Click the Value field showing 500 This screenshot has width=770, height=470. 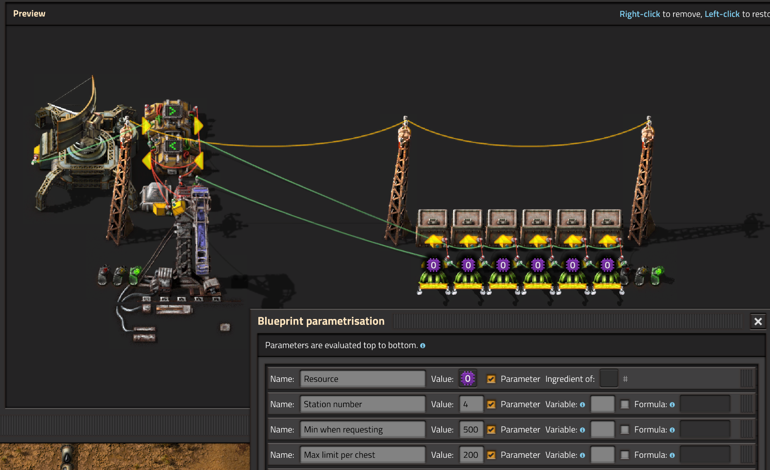click(471, 429)
